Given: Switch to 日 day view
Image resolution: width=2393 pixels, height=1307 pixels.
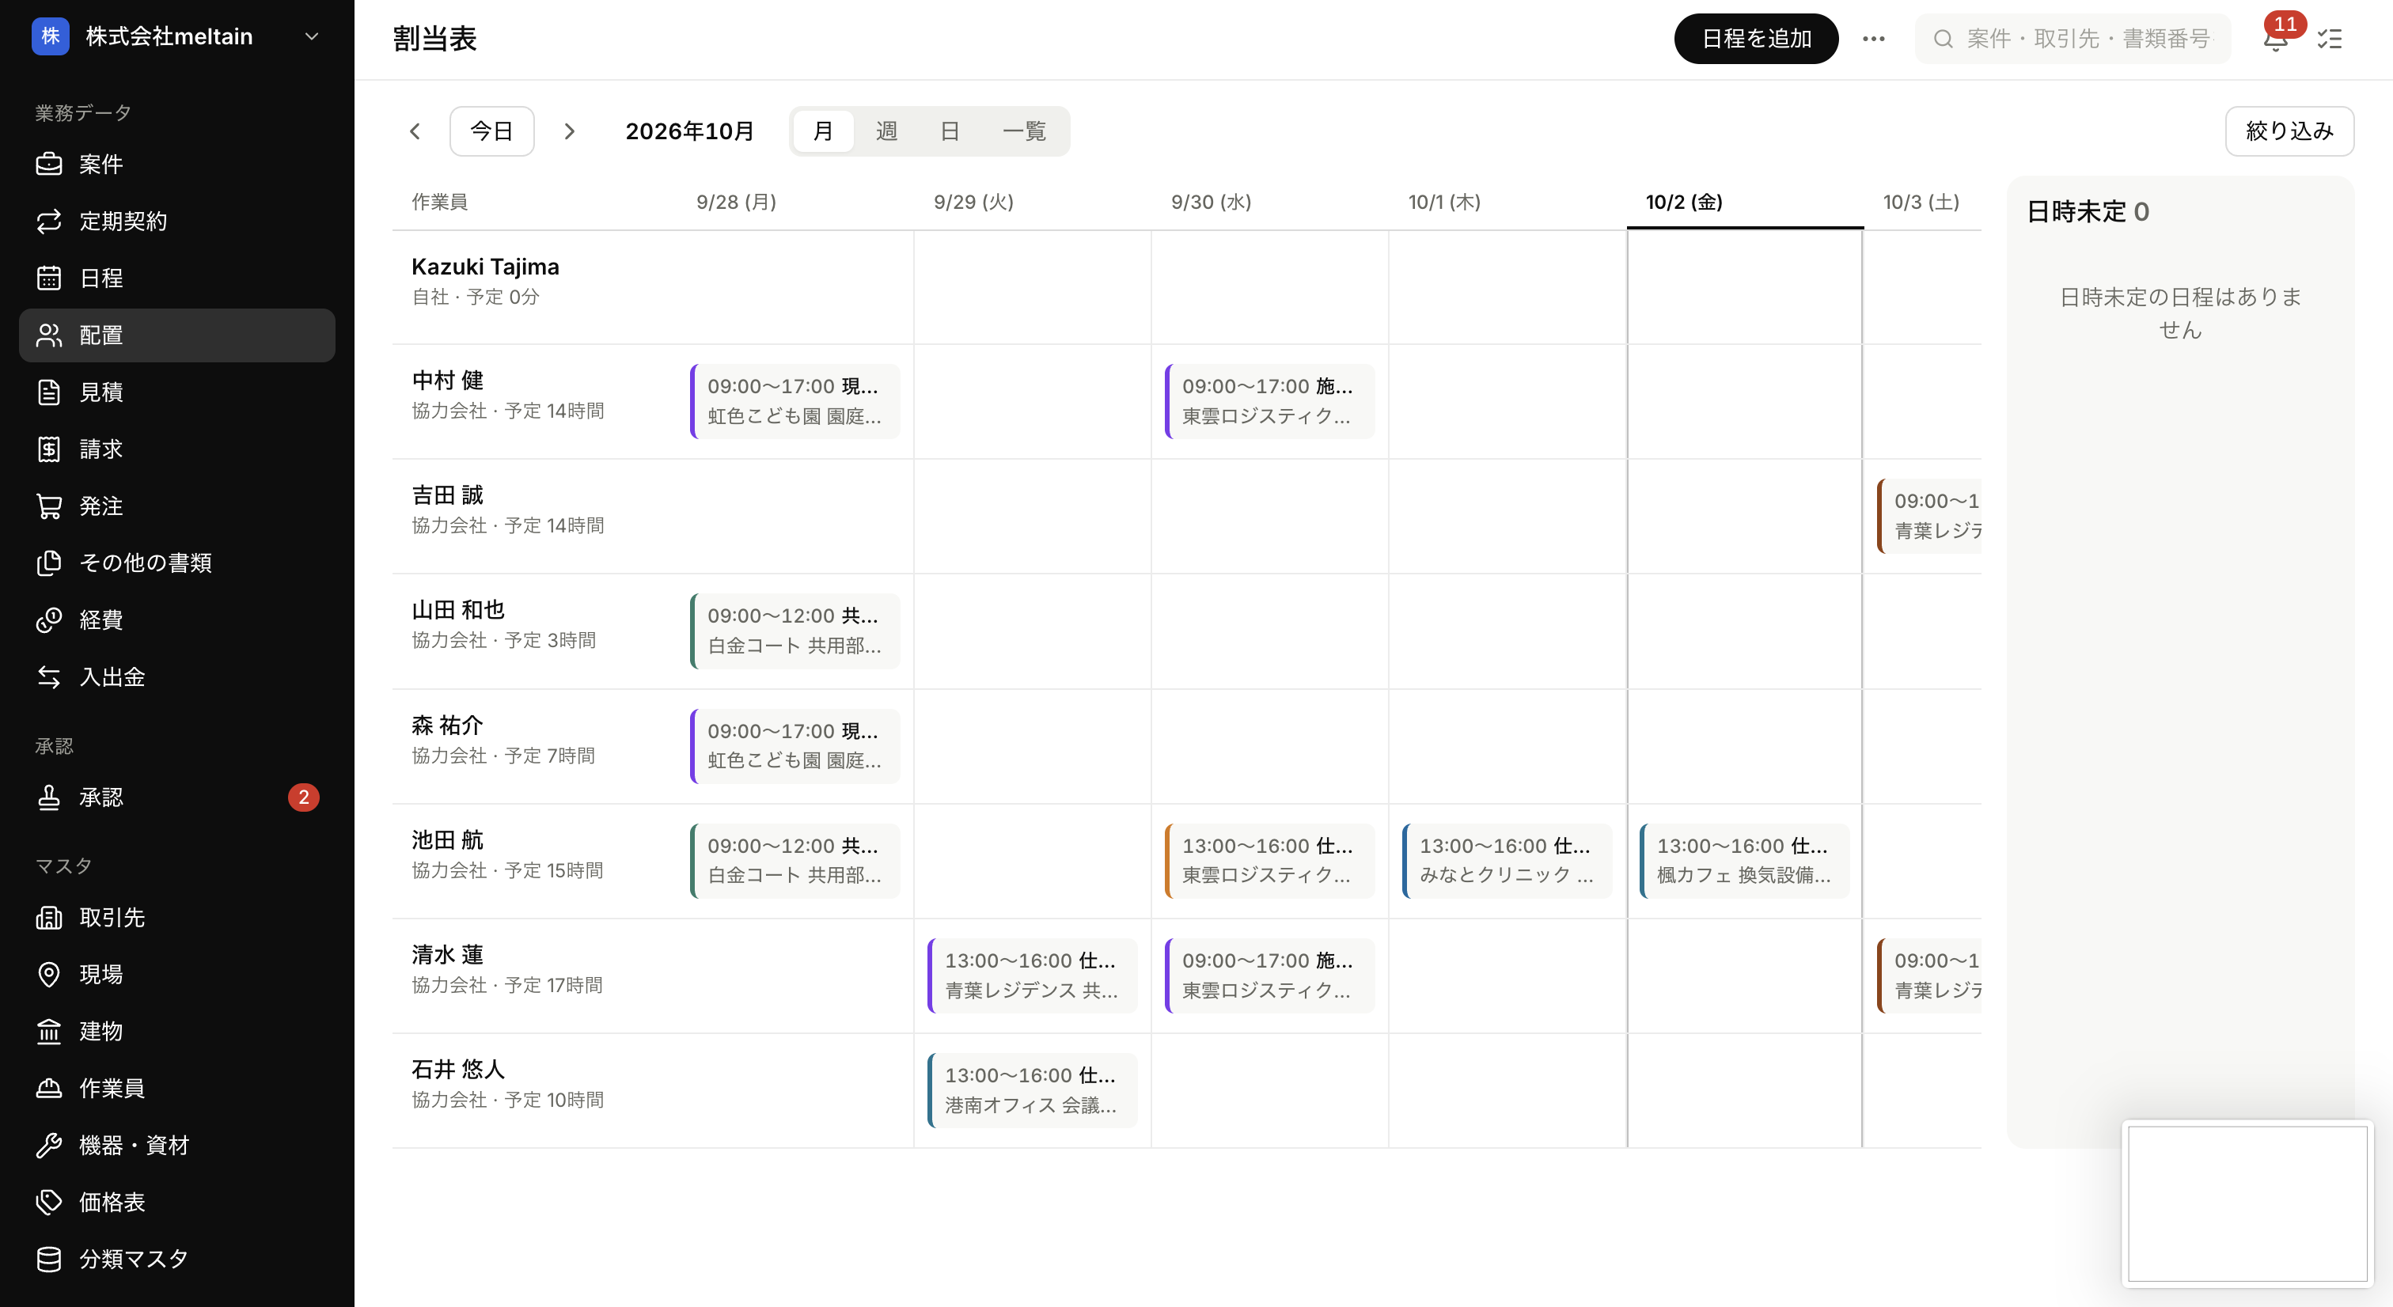Looking at the screenshot, I should pyautogui.click(x=950, y=131).
